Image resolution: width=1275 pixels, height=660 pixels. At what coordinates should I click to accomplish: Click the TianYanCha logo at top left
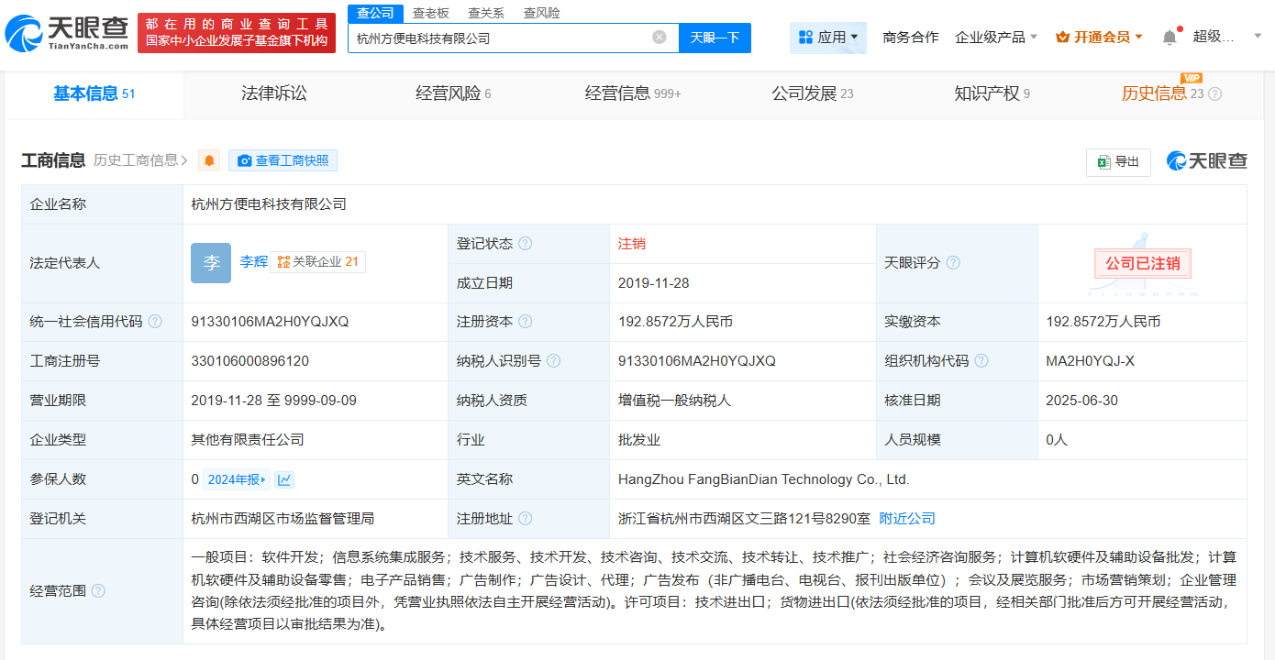tap(67, 32)
